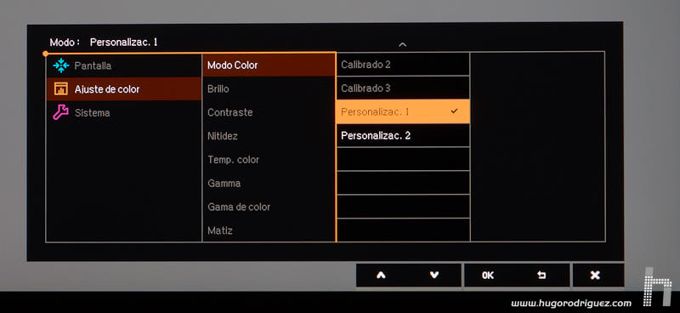Confirm with the OK button
Image resolution: width=680 pixels, height=313 pixels.
click(x=488, y=276)
